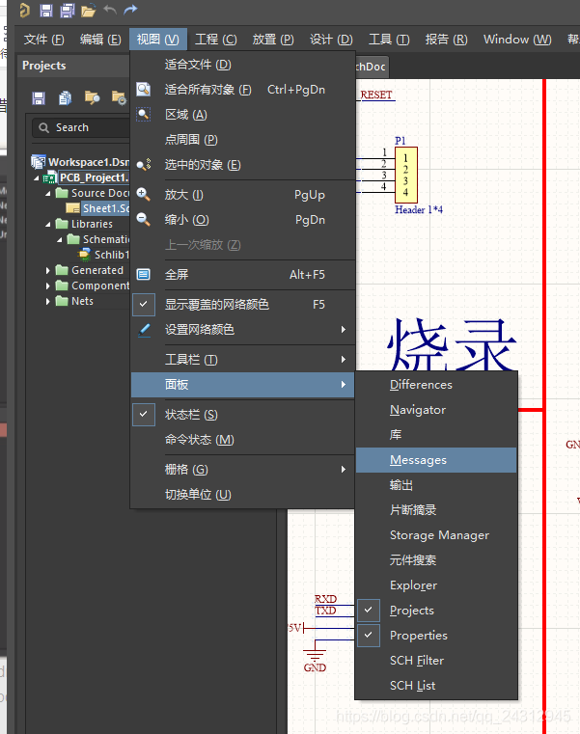The height and width of the screenshot is (734, 580).
Task: Select SCH Filter in the panel submenu
Action: [x=436, y=660]
